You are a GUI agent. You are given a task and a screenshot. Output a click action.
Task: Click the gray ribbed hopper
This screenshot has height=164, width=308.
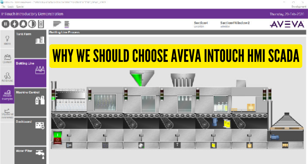pos(183,80)
